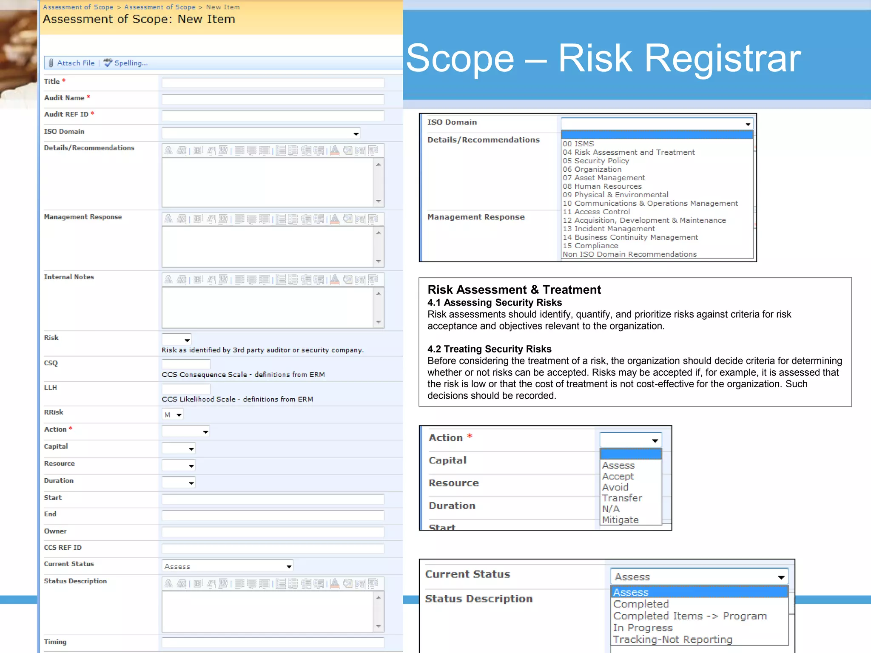The image size is (871, 653).
Task: Pick font color in Details/Recommendations toolbar
Action: (x=335, y=150)
